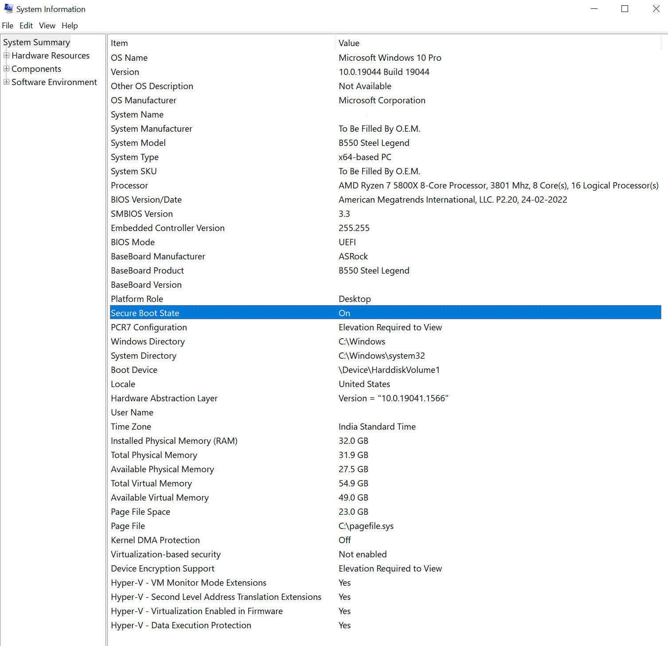Close the System Information window
Screen dimensions: 668x646
click(656, 9)
